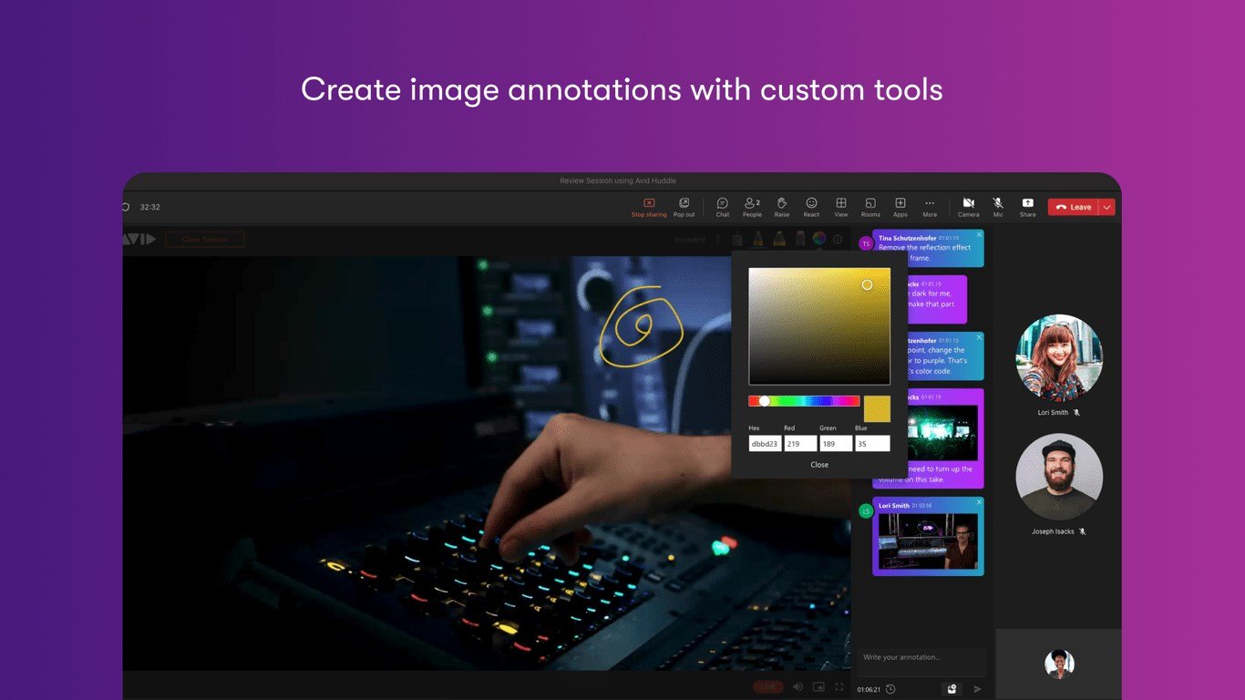Click the Raise hand icon
The height and width of the screenshot is (700, 1245).
coord(781,207)
